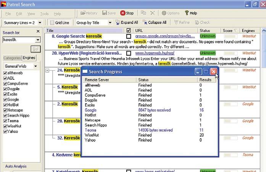This screenshot has width=266, height=172.
Task: Click the copy icon in toolbar
Action: [143, 13]
